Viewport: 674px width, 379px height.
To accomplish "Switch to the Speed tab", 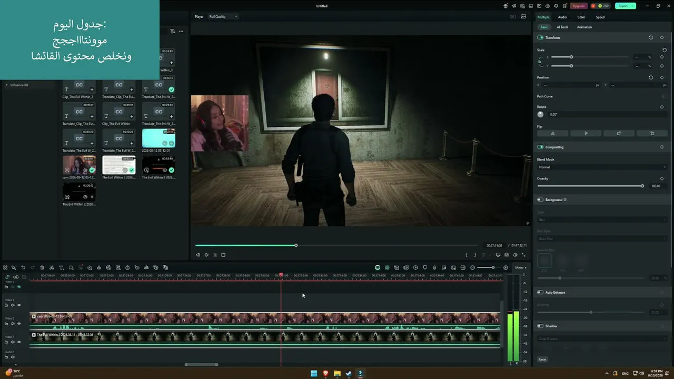I will [600, 17].
